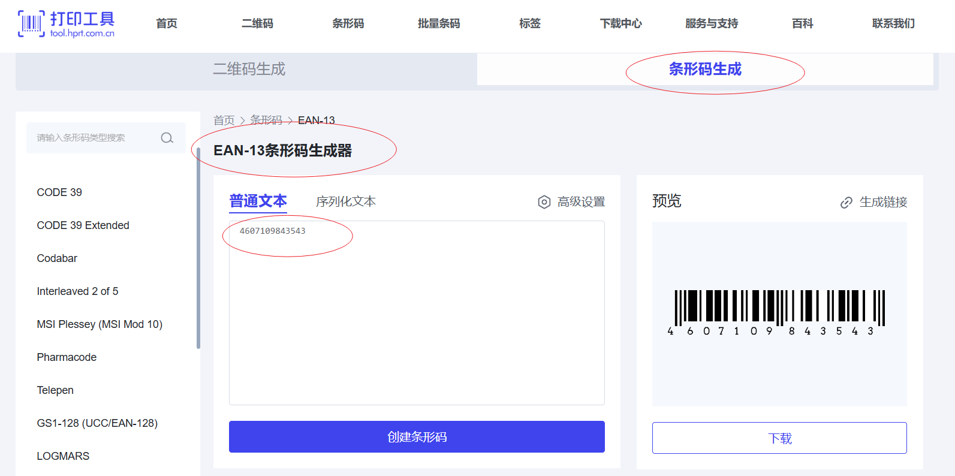
Task: Click the barcode type search field
Action: pyautogui.click(x=106, y=138)
